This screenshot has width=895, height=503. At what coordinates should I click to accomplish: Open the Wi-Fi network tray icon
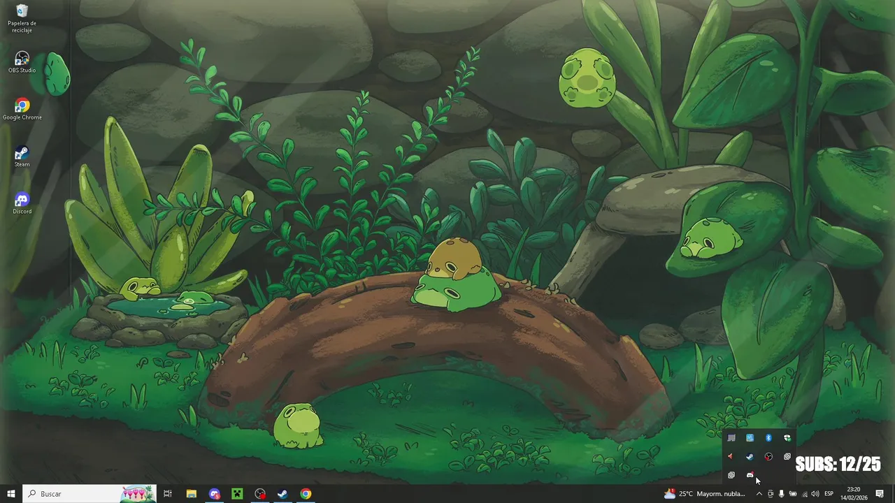[x=804, y=494]
